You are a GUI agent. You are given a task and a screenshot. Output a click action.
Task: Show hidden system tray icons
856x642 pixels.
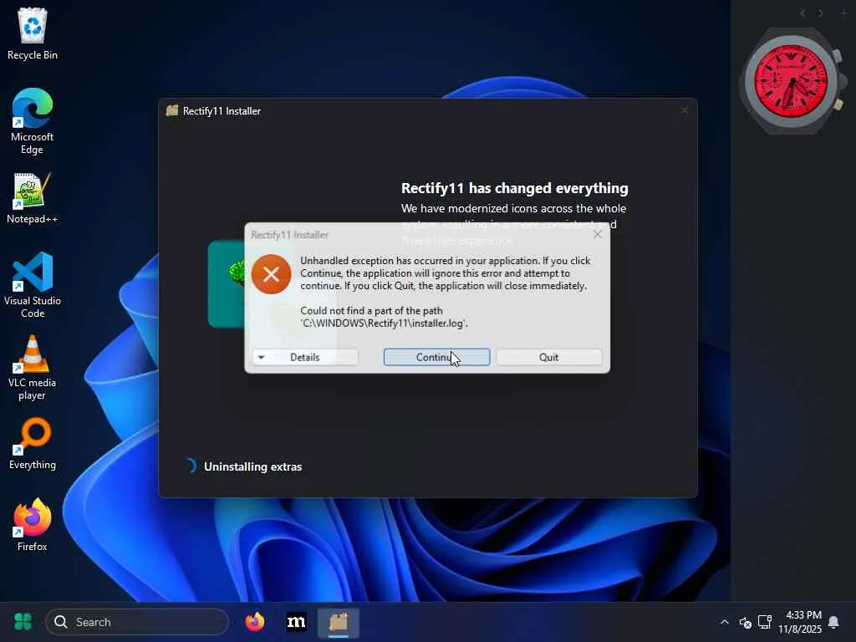tap(725, 622)
